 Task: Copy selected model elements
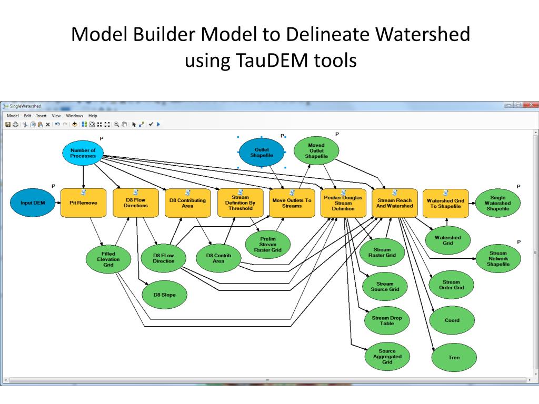pyautogui.click(x=33, y=124)
